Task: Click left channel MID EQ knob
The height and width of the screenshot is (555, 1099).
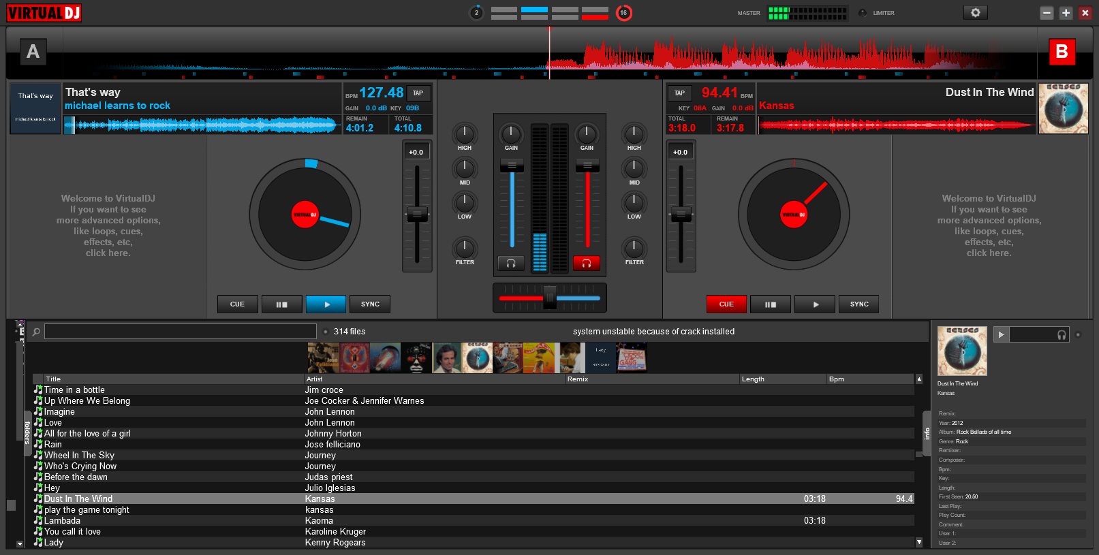Action: [465, 168]
